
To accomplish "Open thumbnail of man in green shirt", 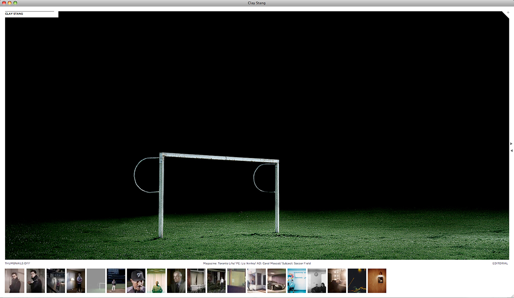I will [x=156, y=281].
